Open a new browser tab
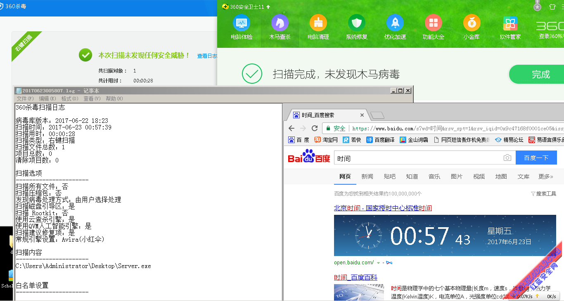 click(377, 115)
